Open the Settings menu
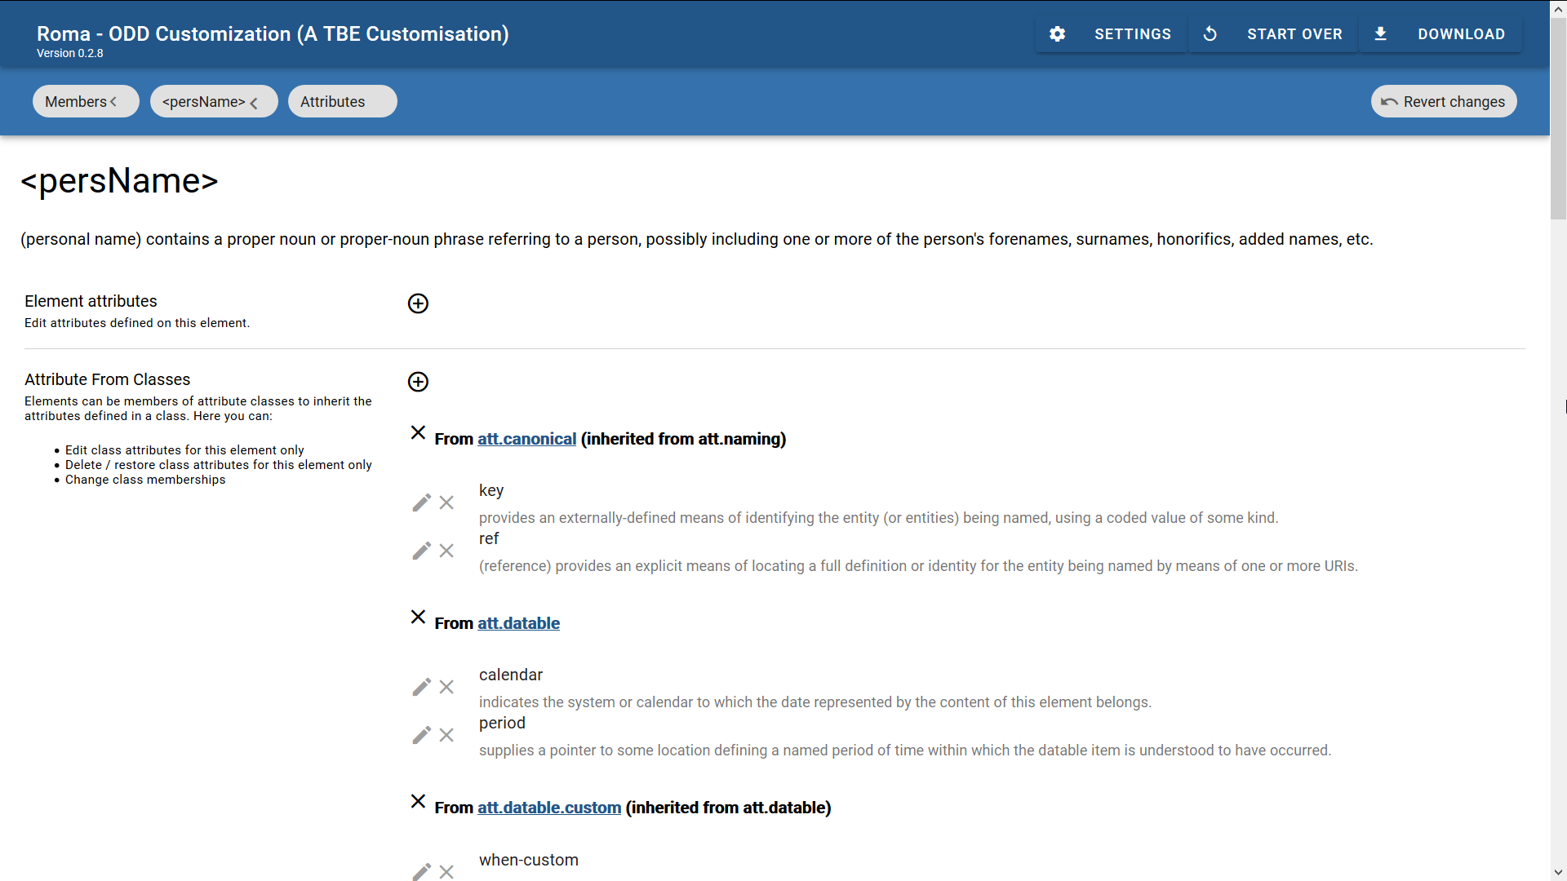1567x881 pixels. pyautogui.click(x=1112, y=34)
